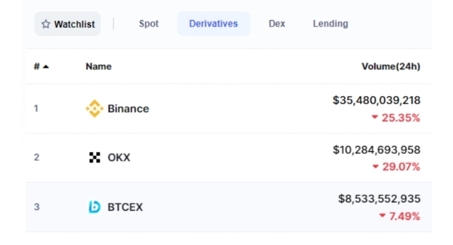453x245 pixels.
Task: Open the Watchlist filter button
Action: pyautogui.click(x=67, y=24)
